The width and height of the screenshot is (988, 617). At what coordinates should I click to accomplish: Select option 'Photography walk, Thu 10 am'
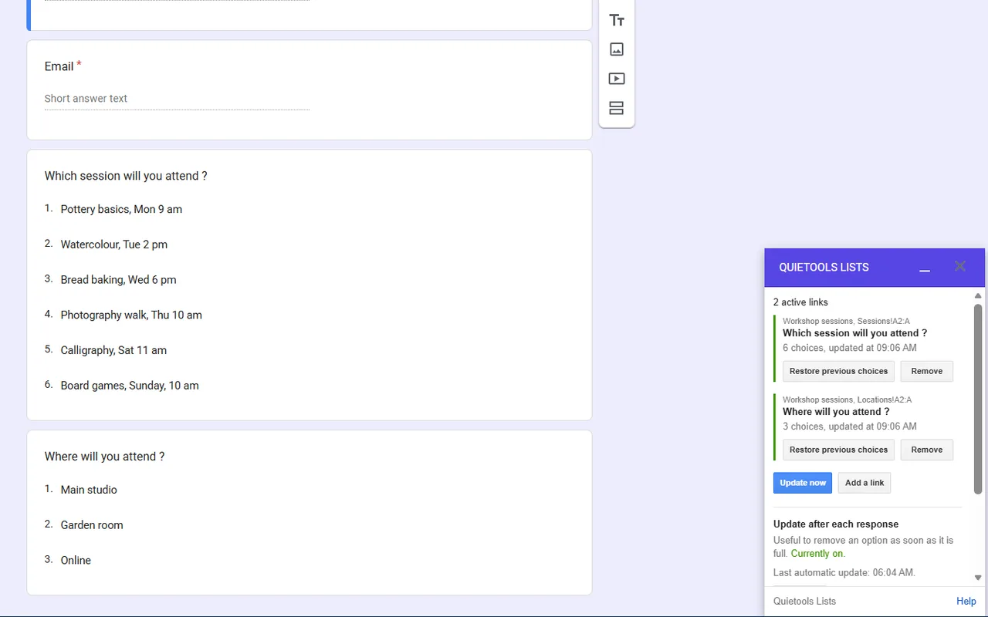(x=131, y=315)
